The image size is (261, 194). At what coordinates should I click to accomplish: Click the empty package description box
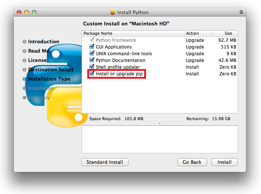(160, 139)
